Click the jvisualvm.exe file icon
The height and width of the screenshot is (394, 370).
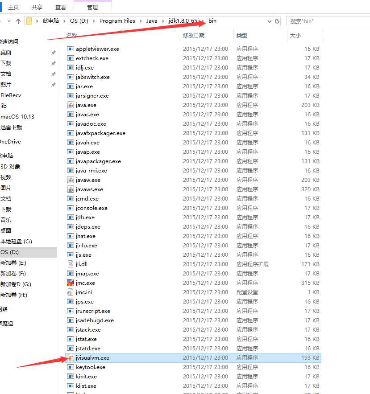coord(71,357)
